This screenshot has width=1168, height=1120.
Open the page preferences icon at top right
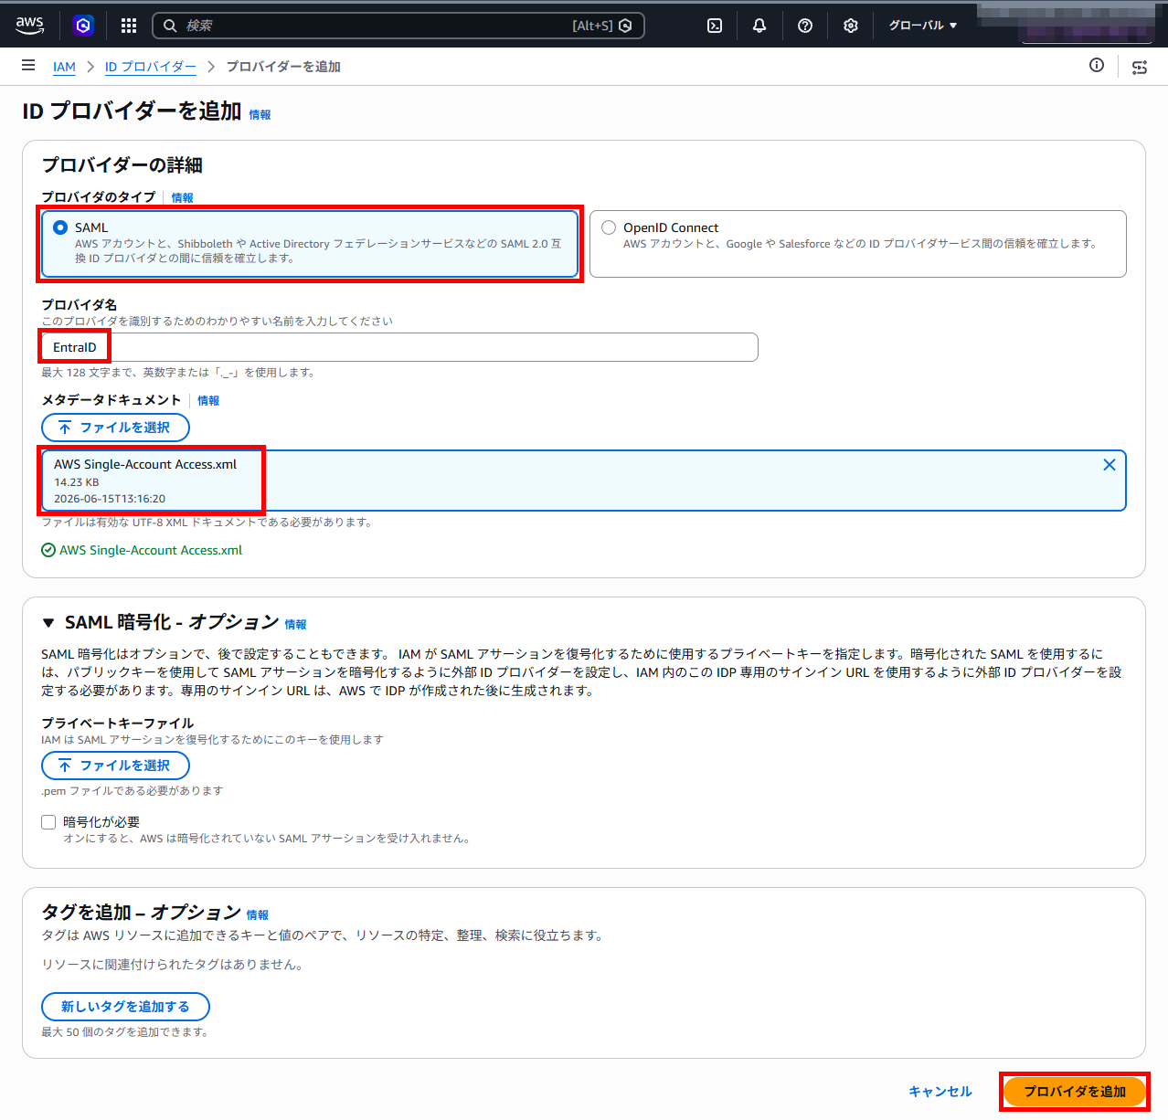tap(1140, 67)
